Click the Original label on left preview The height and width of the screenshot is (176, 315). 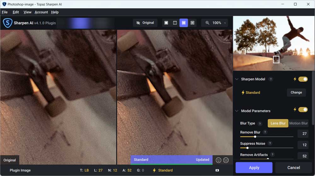coord(10,160)
